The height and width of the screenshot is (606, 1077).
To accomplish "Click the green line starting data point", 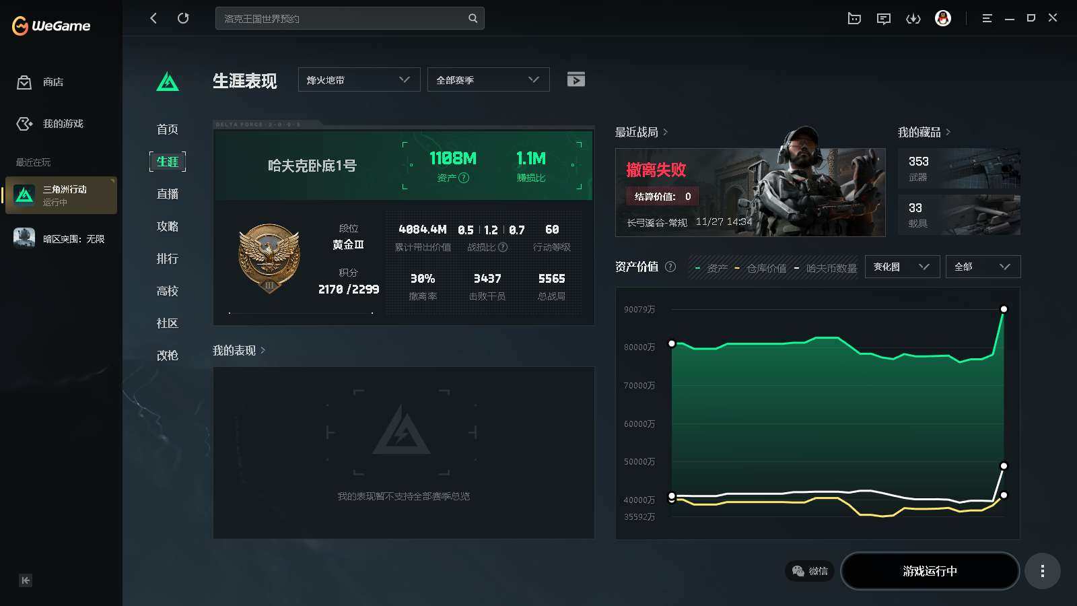I will (x=672, y=343).
